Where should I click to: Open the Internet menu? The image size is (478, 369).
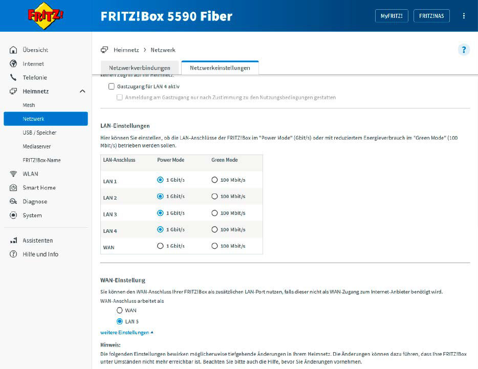[x=33, y=63]
